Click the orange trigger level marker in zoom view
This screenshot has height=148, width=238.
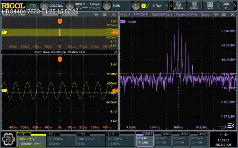pos(116,91)
